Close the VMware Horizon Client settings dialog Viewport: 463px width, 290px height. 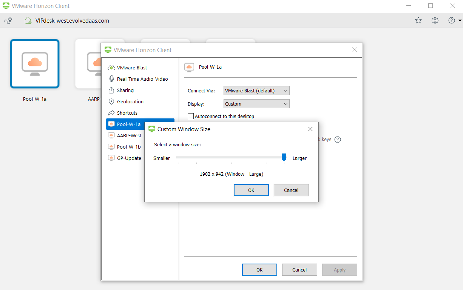[355, 50]
